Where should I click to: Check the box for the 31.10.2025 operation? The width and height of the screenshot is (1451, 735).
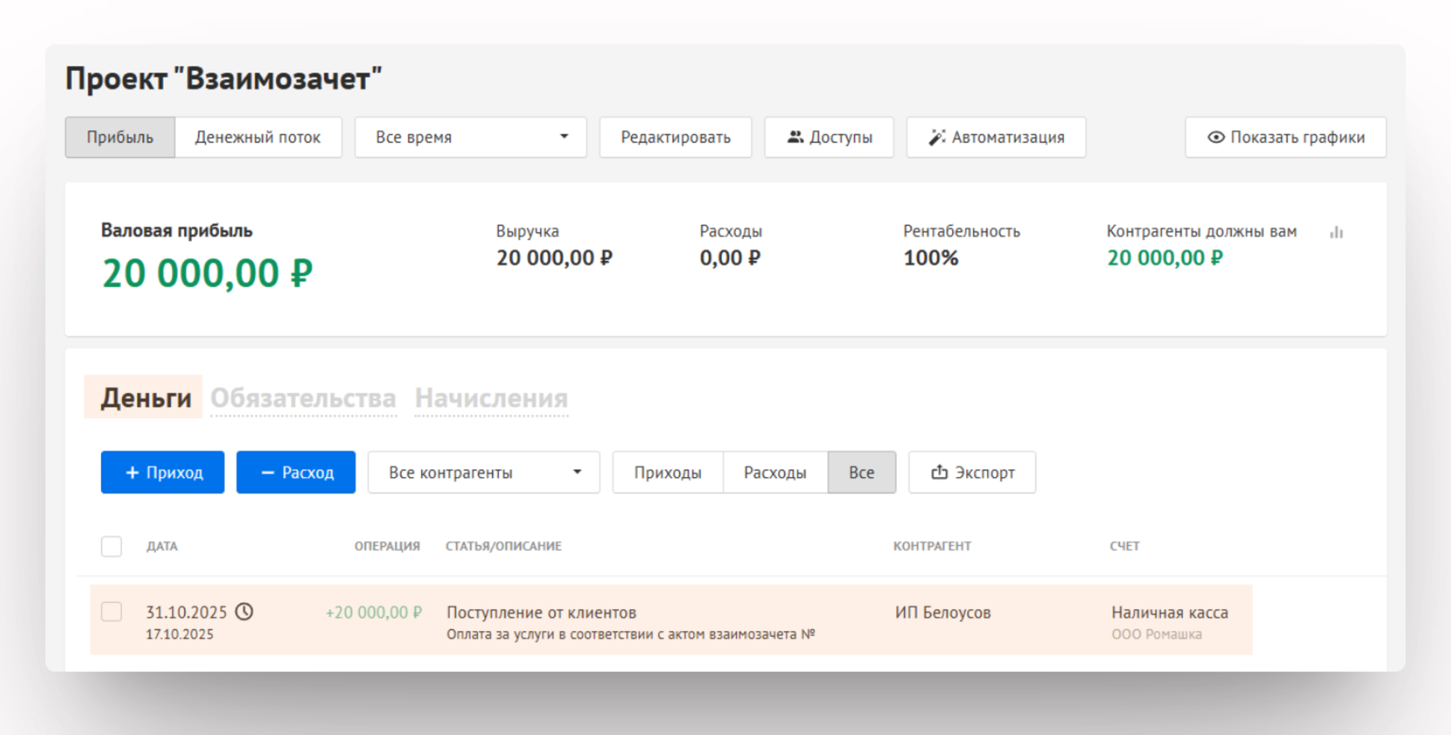tap(111, 612)
